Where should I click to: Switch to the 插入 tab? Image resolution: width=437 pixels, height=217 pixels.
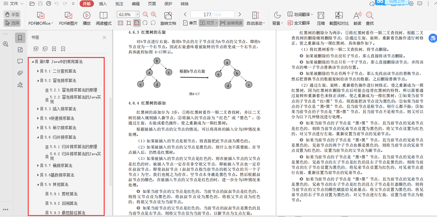click(x=103, y=4)
